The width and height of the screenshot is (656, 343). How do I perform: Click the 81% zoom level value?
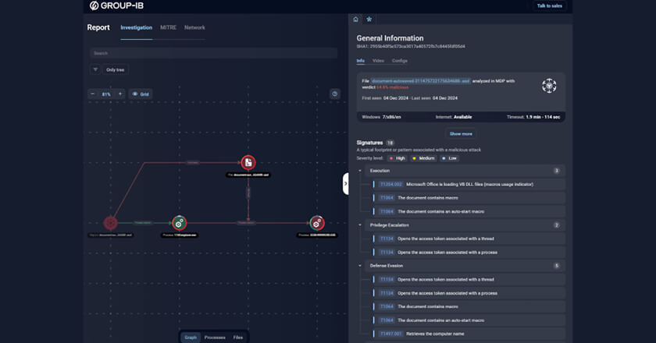coord(106,94)
